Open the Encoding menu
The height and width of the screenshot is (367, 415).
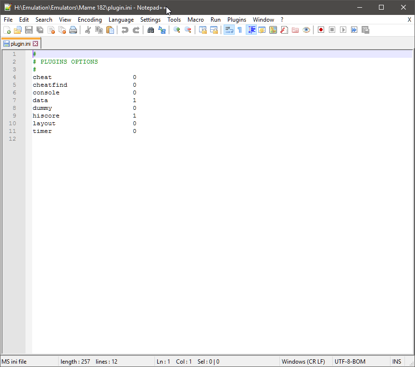[x=90, y=20]
